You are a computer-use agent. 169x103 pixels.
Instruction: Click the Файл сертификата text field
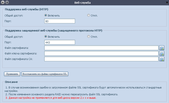pos(101,48)
